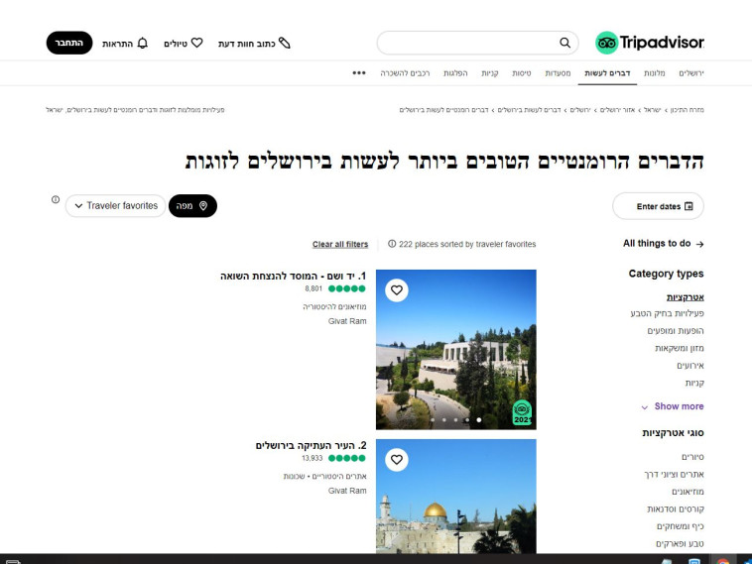Select the סיורים attraction type
752x564 pixels.
[x=692, y=457]
